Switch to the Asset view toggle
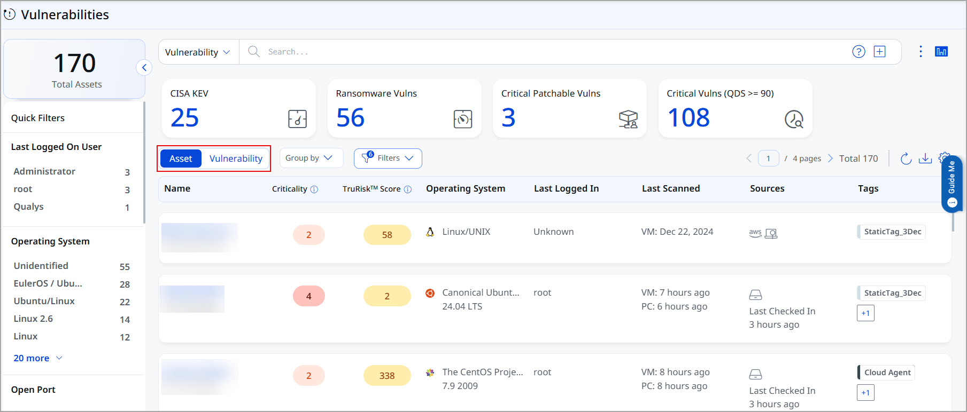 pos(181,159)
